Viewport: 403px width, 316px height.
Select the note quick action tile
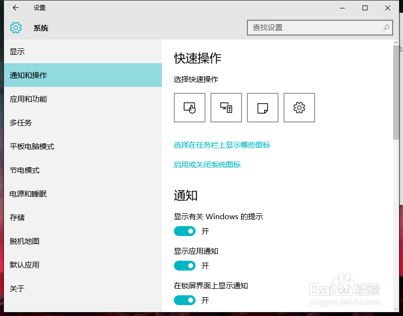tap(263, 108)
